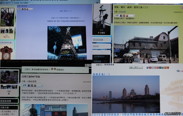This screenshot has height=116, width=183.
Task: Open old building photo in green post
Action: point(146,44)
